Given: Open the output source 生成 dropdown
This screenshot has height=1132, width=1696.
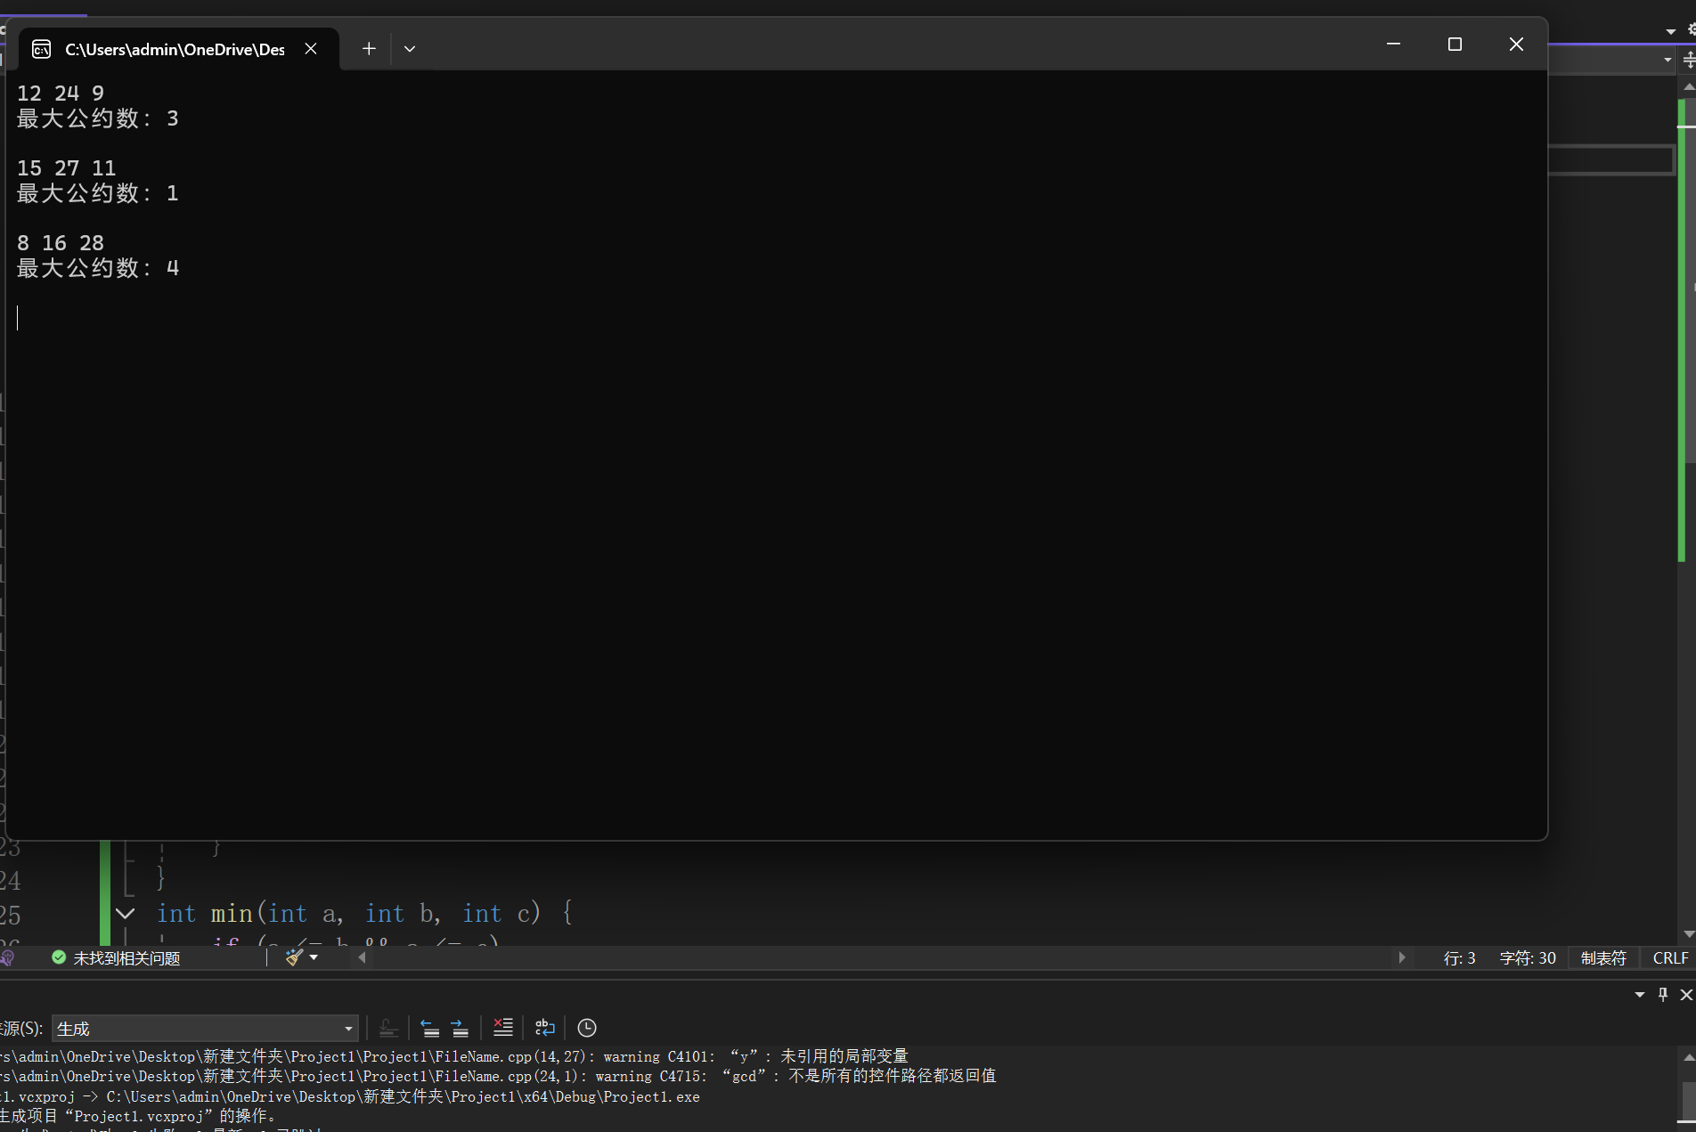Looking at the screenshot, I should click(x=205, y=1029).
